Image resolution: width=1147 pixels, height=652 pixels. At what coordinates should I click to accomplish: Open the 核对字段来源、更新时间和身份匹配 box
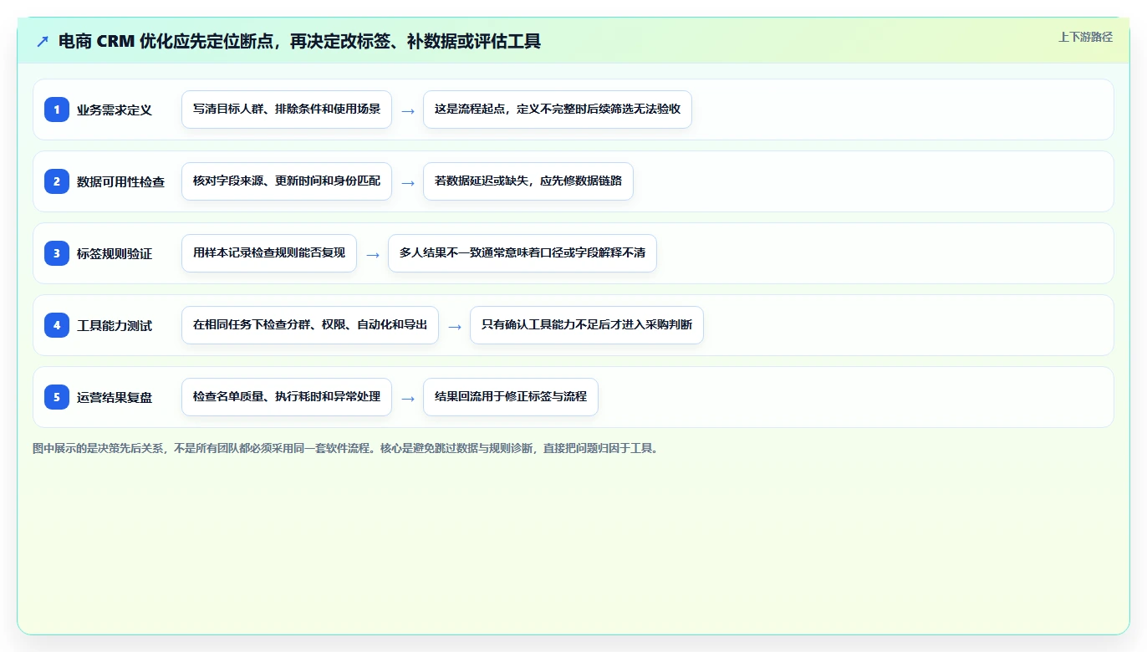[287, 181]
